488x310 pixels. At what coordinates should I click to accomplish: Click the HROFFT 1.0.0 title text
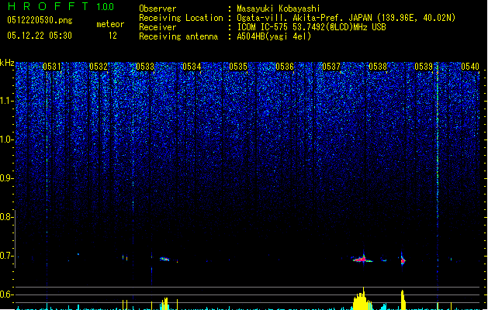click(61, 6)
